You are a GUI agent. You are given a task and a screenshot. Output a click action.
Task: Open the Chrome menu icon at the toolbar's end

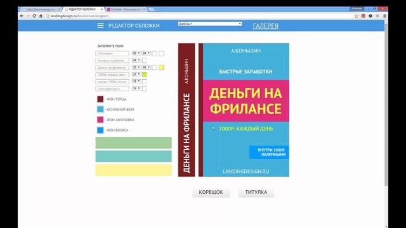coord(385,16)
